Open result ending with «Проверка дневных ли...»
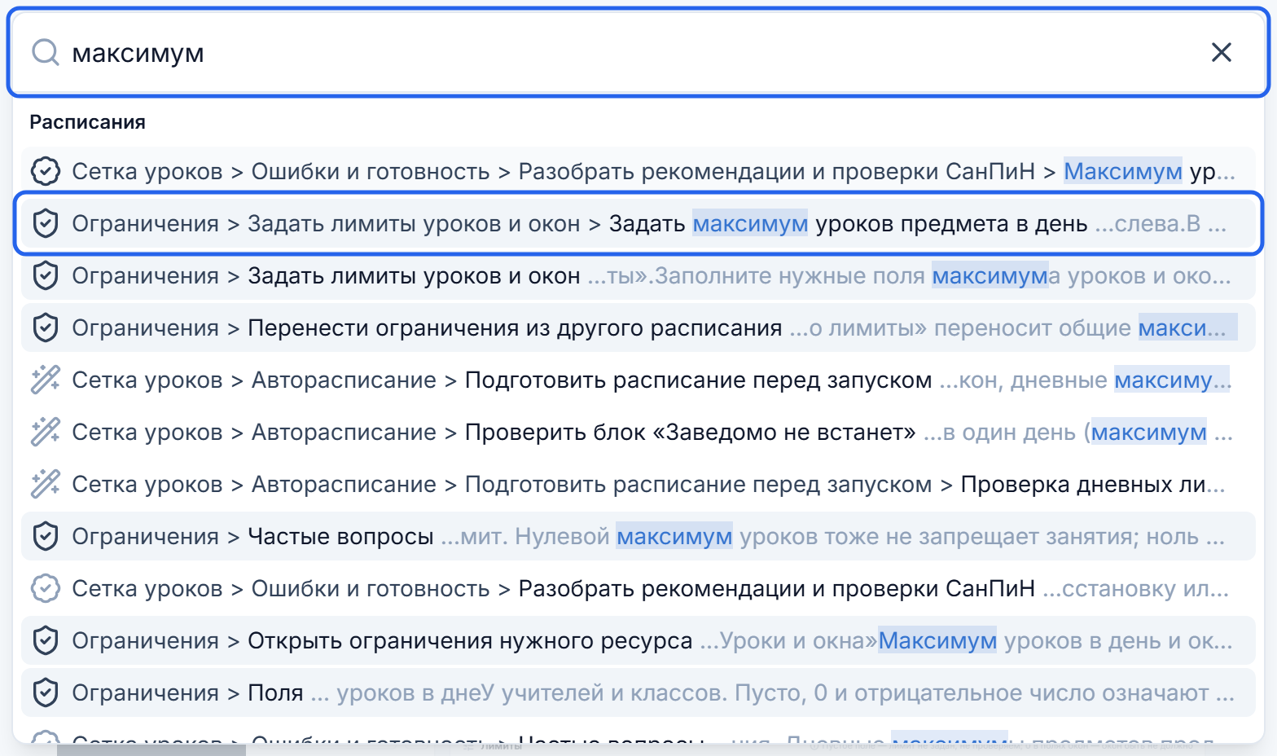The image size is (1277, 756). tap(638, 484)
